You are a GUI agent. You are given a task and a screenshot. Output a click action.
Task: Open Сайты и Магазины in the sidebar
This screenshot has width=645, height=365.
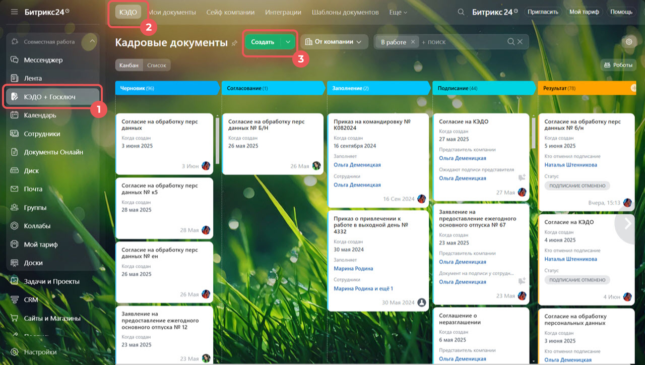(53, 318)
